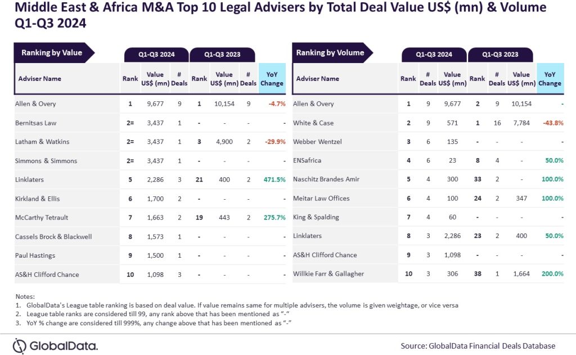Select White & Case in the volume ranking
576x355 pixels.
point(314,123)
